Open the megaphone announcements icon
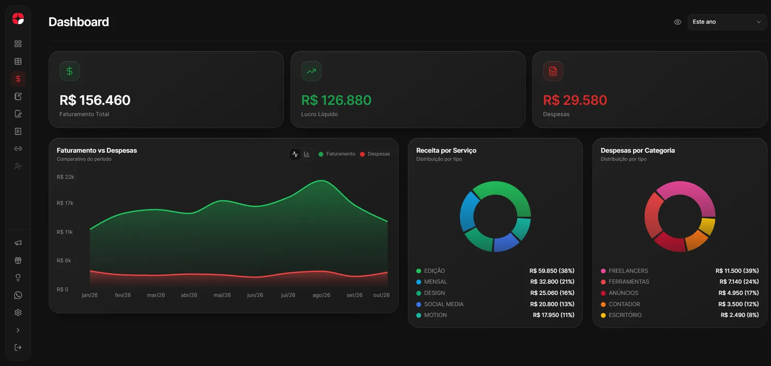The width and height of the screenshot is (771, 366). coord(18,243)
